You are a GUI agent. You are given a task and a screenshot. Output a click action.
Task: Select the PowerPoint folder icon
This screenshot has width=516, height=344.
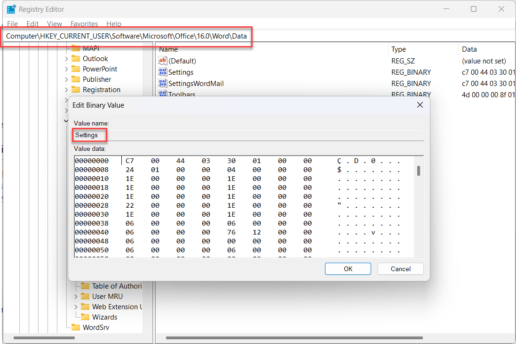[76, 69]
